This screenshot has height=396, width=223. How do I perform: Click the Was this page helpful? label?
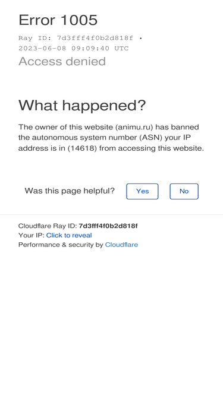[x=70, y=191]
